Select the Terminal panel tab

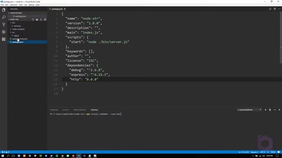point(94,110)
